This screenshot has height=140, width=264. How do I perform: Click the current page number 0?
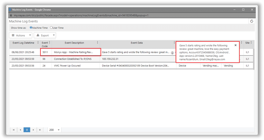point(27,130)
